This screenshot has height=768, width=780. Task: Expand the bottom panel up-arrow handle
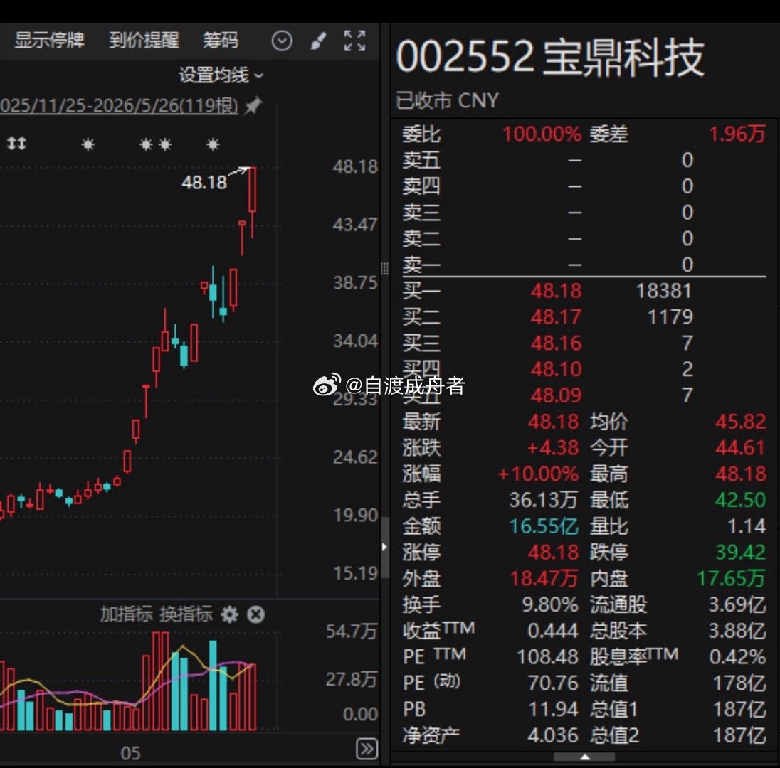tap(585, 757)
